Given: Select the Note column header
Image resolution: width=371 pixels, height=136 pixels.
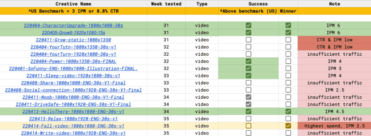Looking at the screenshot, I should (334, 4).
